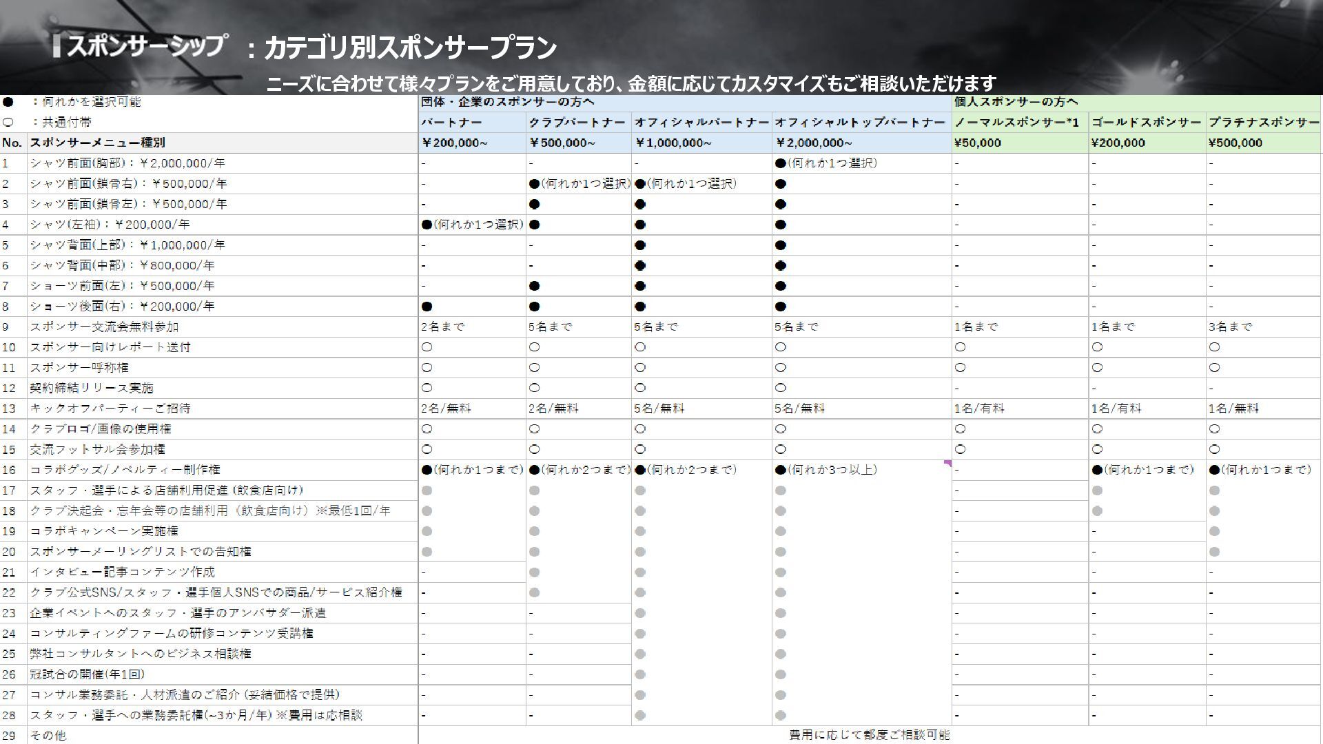The image size is (1323, 744).
Task: Click the クラブパートナー column header
Action: click(x=577, y=123)
